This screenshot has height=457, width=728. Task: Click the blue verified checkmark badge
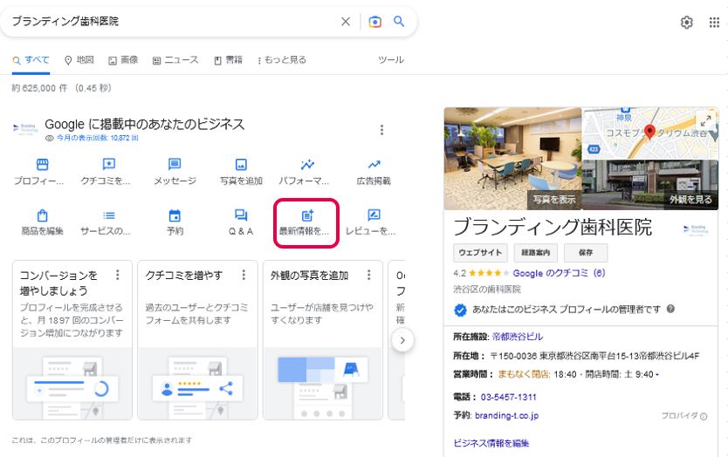[460, 310]
